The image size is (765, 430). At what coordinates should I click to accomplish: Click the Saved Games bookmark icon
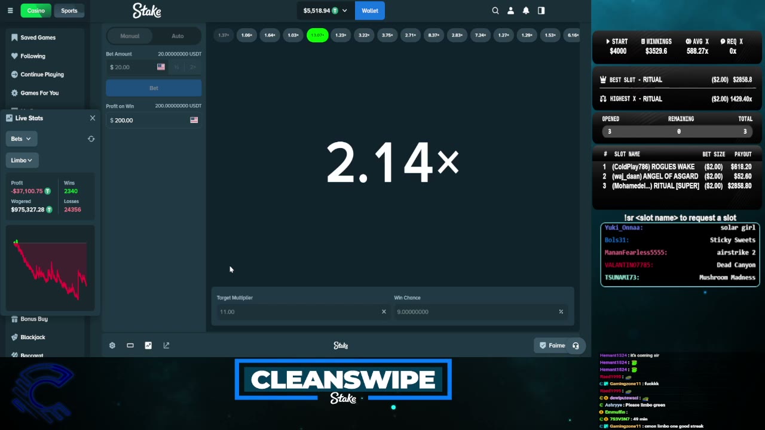[x=14, y=37]
